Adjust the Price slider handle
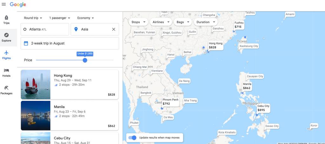Viewport: 325px width, 144px height. pyautogui.click(x=85, y=60)
